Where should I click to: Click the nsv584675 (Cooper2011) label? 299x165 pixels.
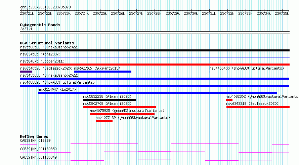click(42, 61)
